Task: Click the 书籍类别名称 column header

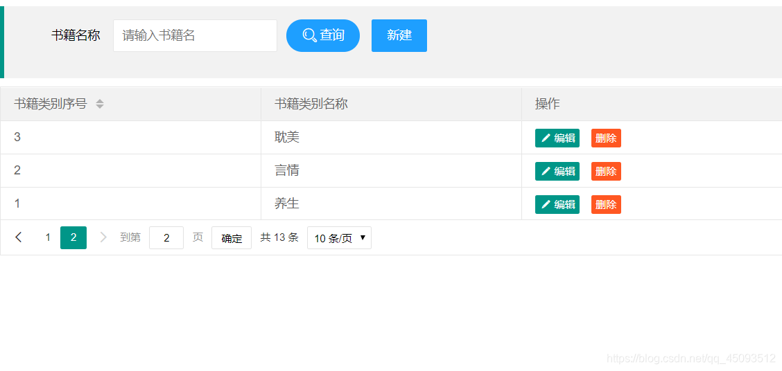Action: (391, 104)
